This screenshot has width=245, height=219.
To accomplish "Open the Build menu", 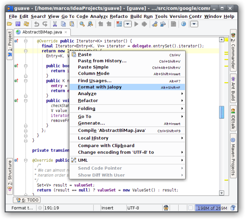I will coord(136,16).
